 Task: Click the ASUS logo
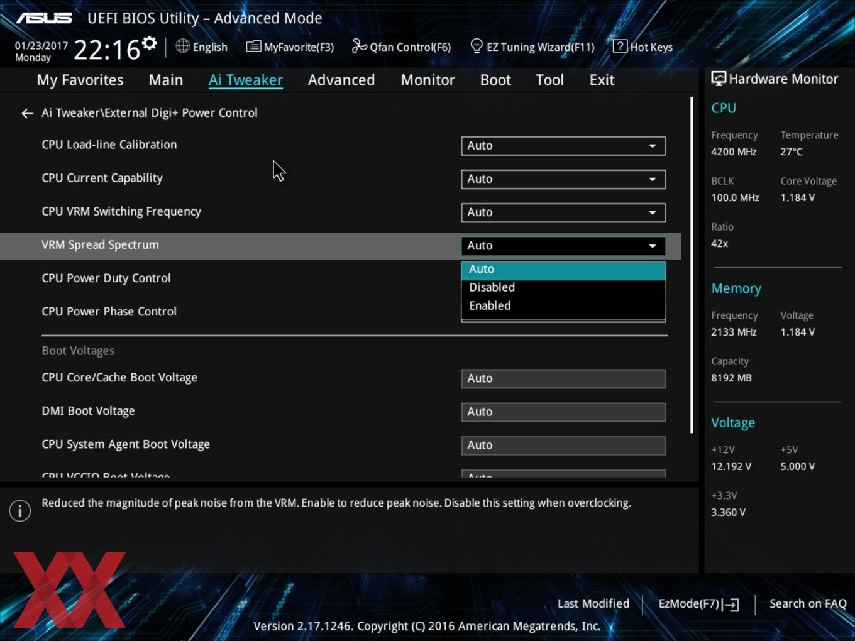pyautogui.click(x=43, y=18)
